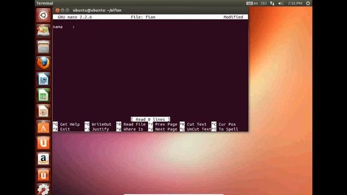
Task: Click the Read File shortcut label
Action: click(134, 124)
